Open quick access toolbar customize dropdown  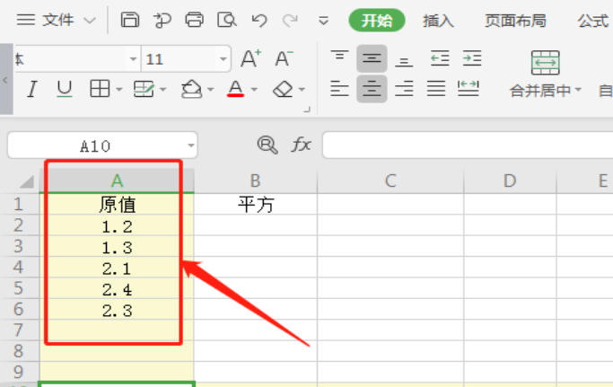pyautogui.click(x=323, y=21)
